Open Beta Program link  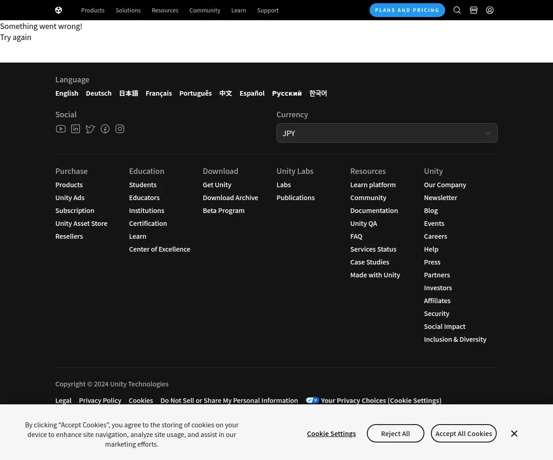[224, 210]
